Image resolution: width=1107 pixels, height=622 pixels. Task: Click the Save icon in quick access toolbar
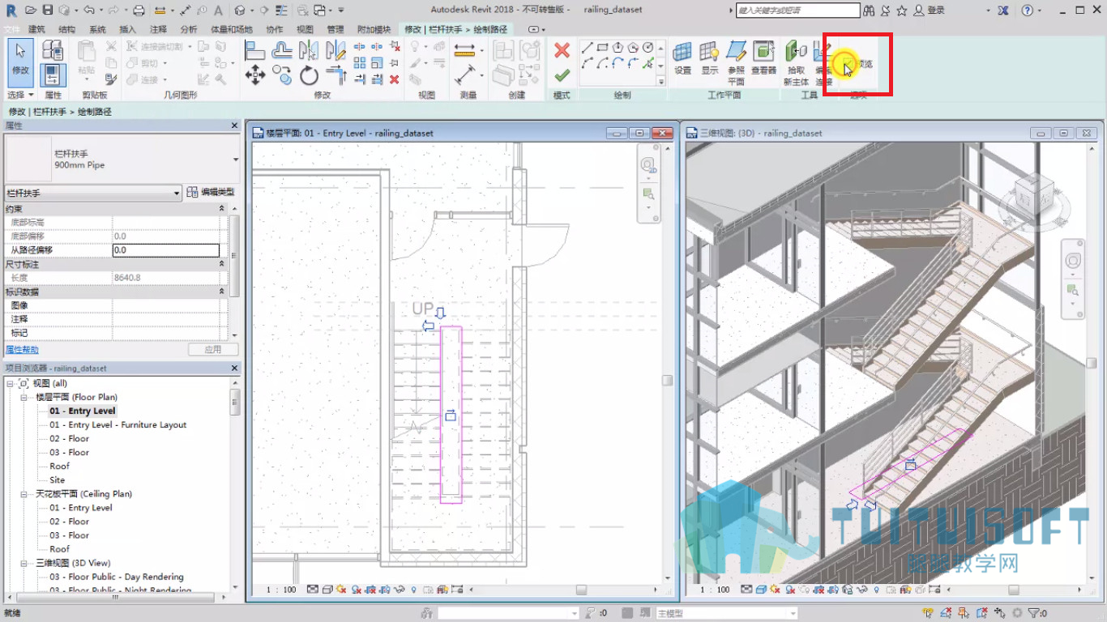[x=47, y=10]
